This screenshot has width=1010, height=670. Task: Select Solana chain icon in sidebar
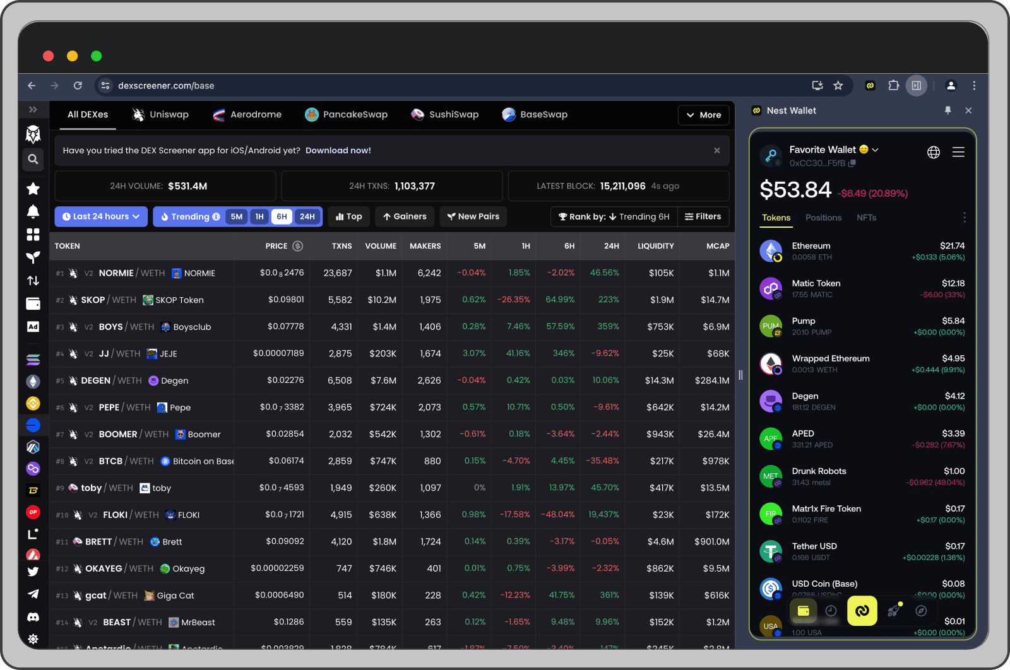tap(33, 360)
